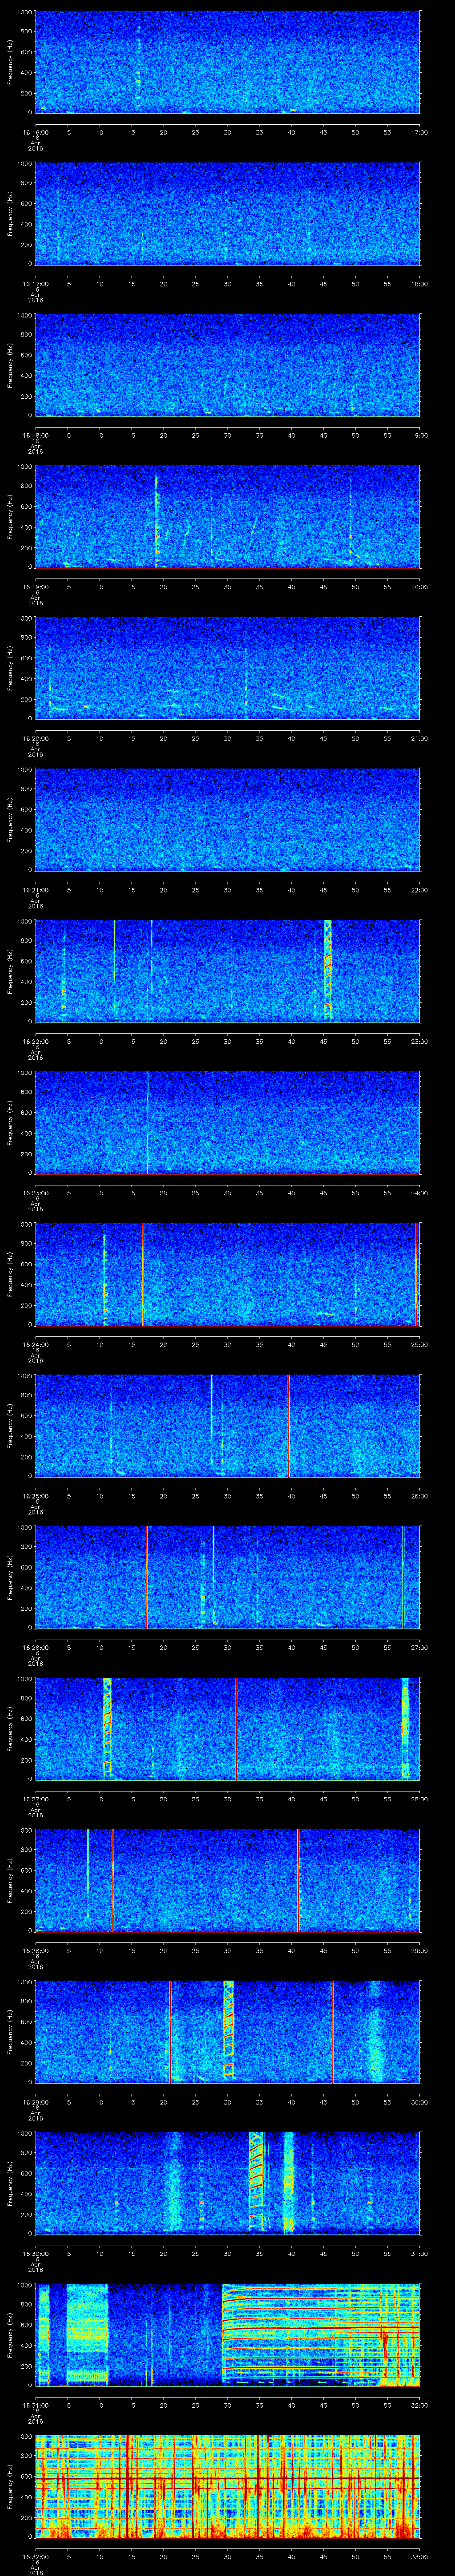The width and height of the screenshot is (455, 2576).
Task: Click the bright vertical streak near 19s in 16:19 panel
Action: click(157, 520)
